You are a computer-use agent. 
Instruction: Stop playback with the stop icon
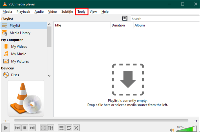pos(25,128)
